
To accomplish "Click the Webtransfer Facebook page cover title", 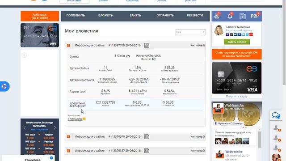I will [234, 106].
